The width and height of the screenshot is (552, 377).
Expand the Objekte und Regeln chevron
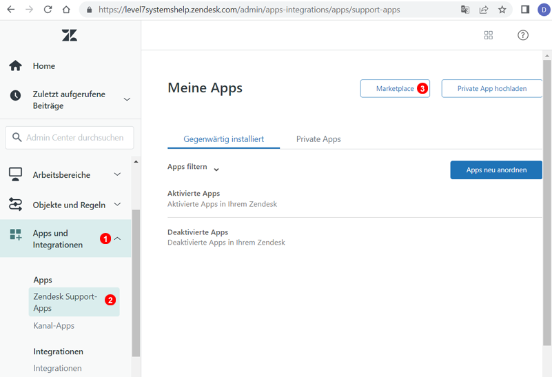pos(118,204)
